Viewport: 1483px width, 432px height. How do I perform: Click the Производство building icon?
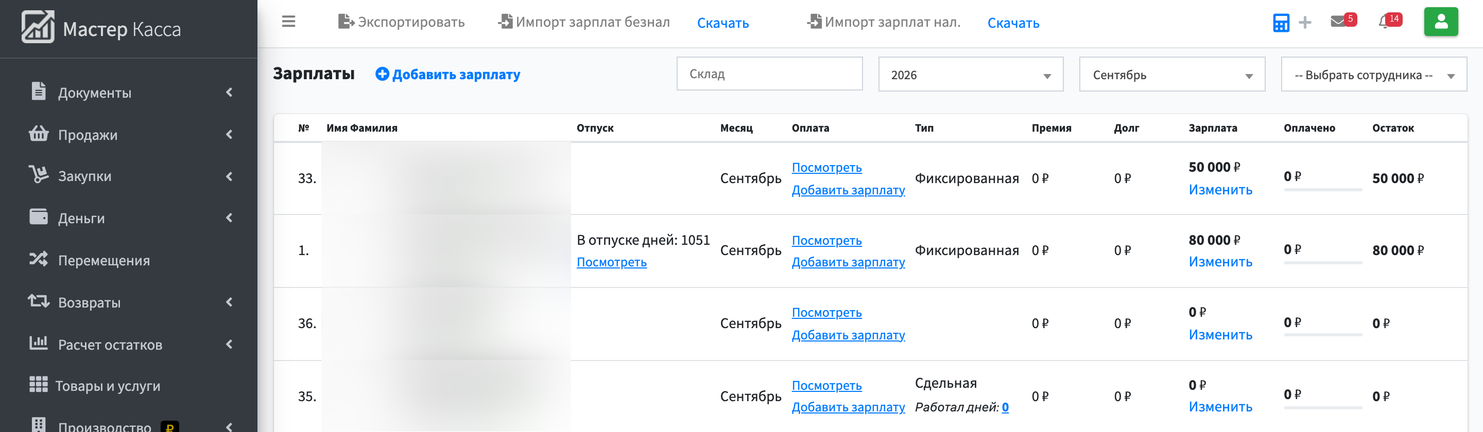click(39, 425)
